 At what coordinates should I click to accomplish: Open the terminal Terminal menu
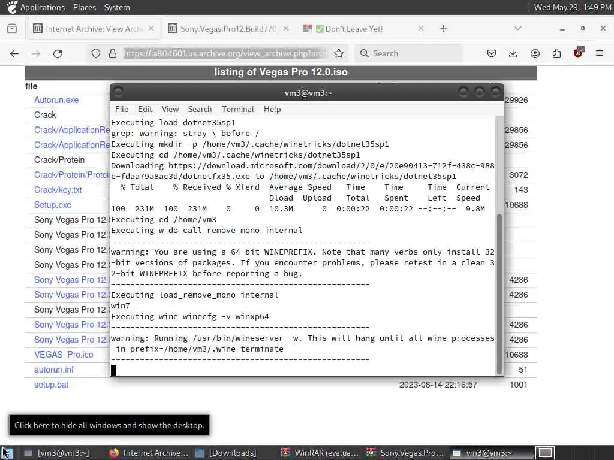pyautogui.click(x=237, y=109)
